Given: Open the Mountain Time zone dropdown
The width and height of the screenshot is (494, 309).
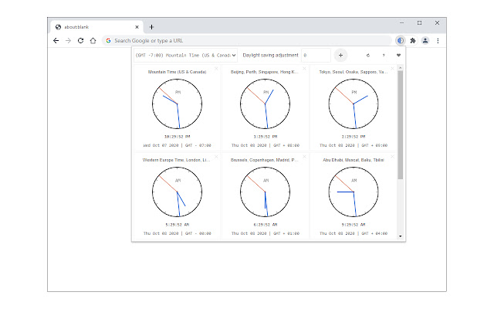Looking at the screenshot, I should (185, 55).
